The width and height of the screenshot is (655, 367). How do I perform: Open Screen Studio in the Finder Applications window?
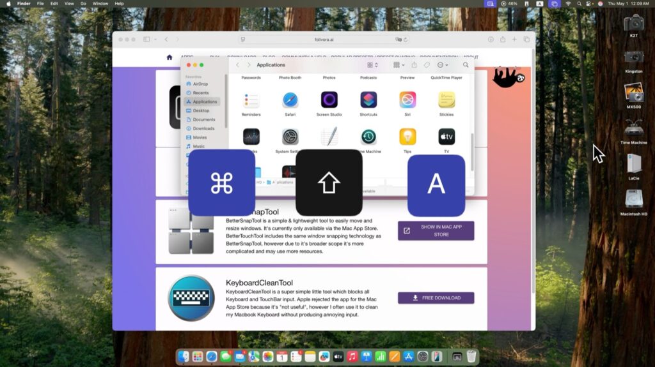329,100
